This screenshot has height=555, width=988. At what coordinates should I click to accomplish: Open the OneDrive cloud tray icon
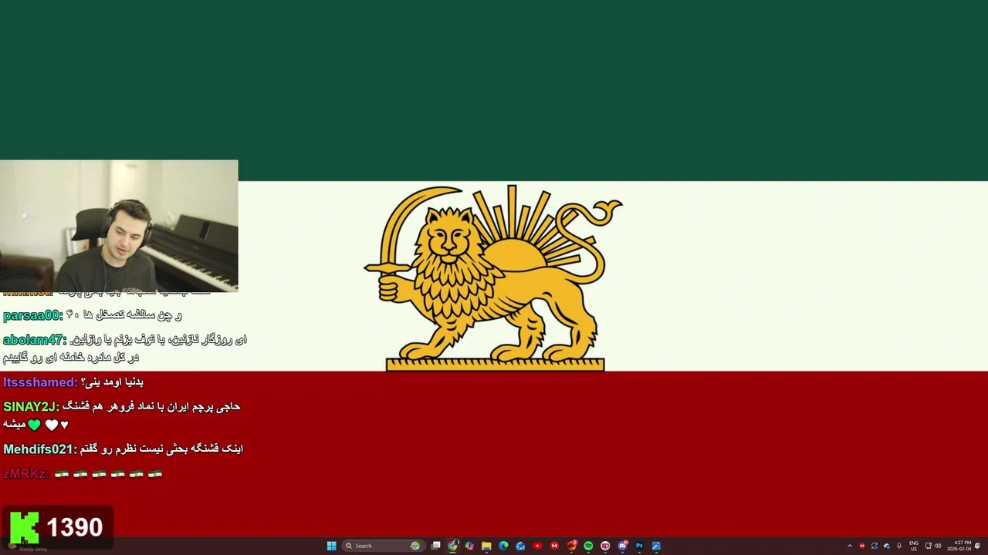point(887,546)
